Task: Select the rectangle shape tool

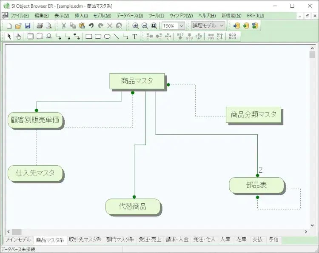Action: (89, 37)
